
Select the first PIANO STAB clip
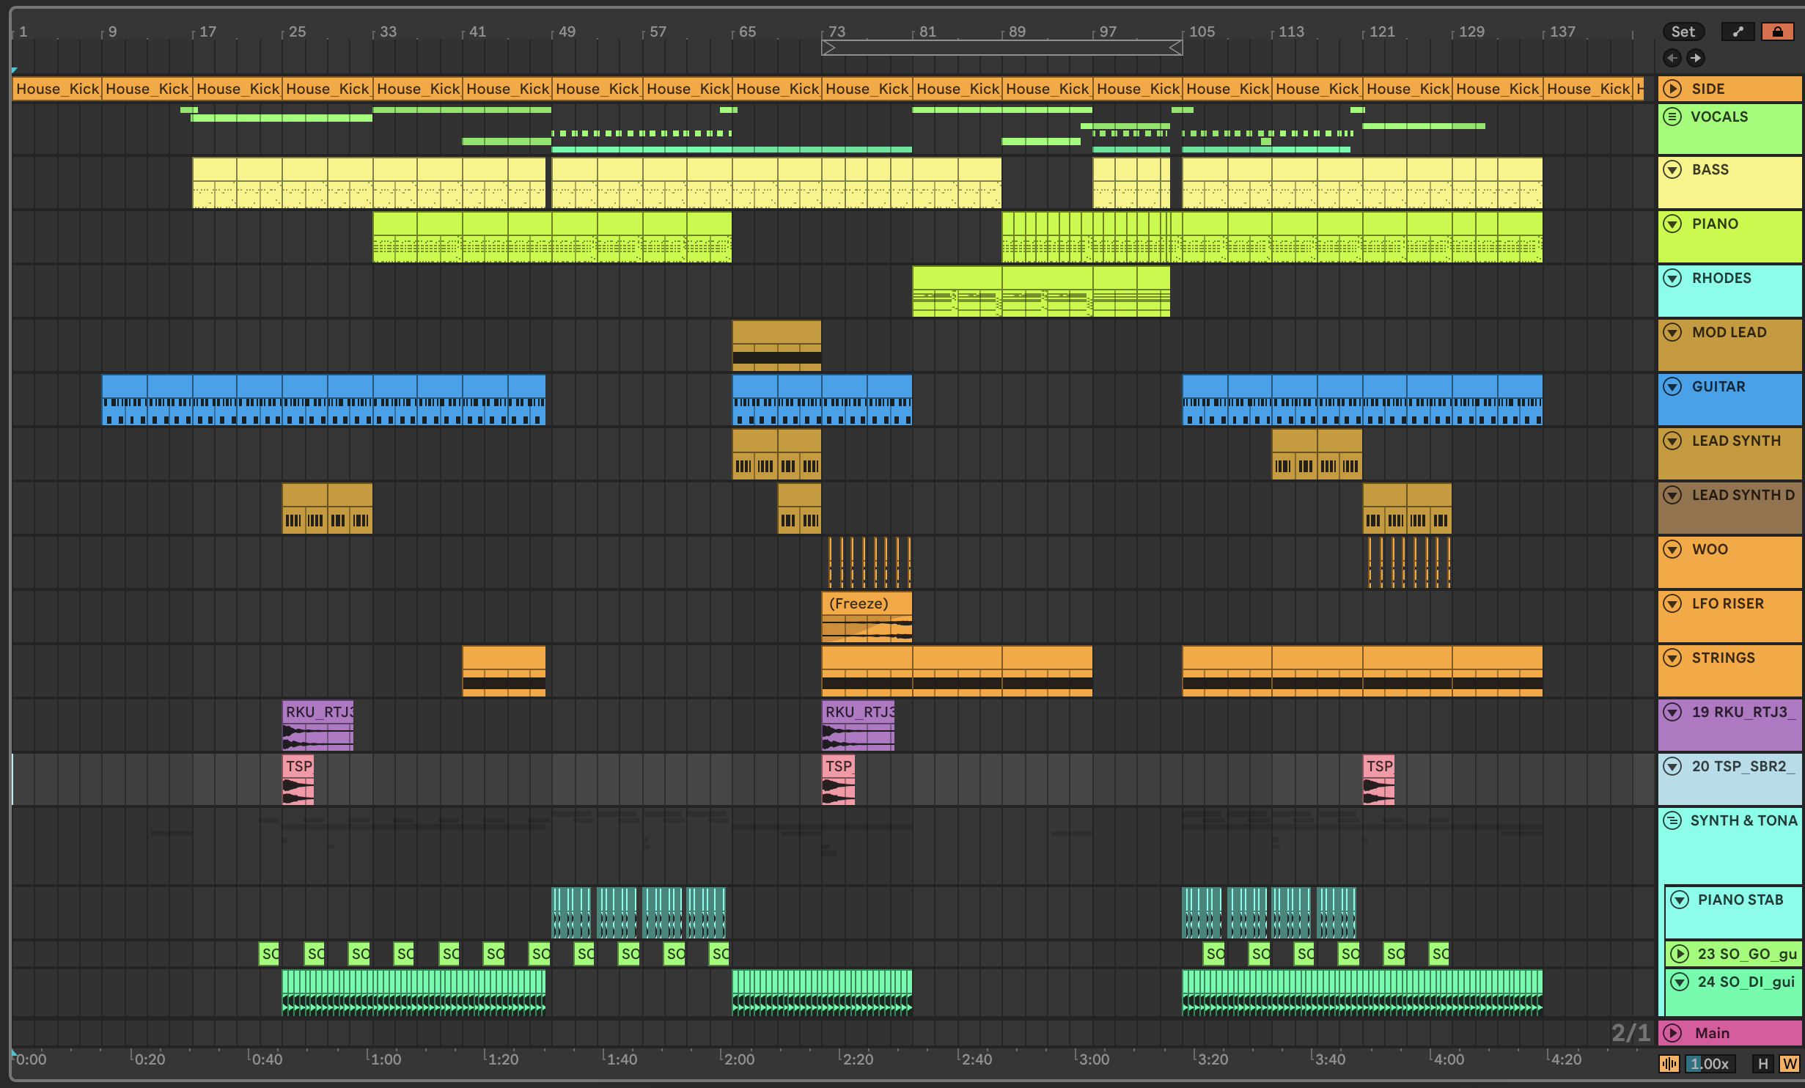coord(571,913)
